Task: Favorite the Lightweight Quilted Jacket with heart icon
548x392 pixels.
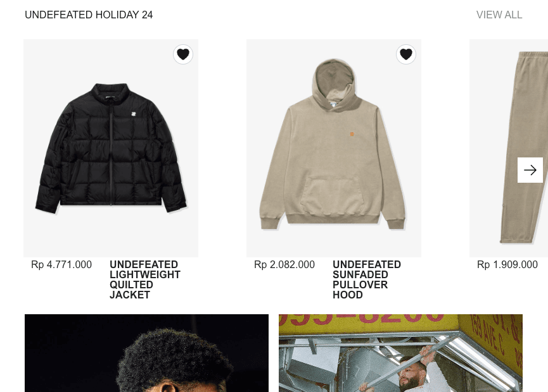Action: [x=183, y=54]
